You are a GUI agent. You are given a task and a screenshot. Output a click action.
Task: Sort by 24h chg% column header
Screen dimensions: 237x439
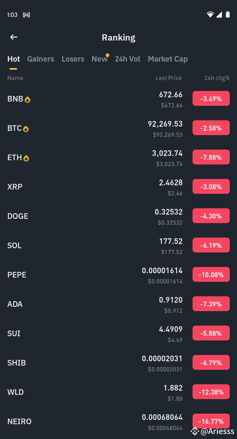click(x=217, y=78)
